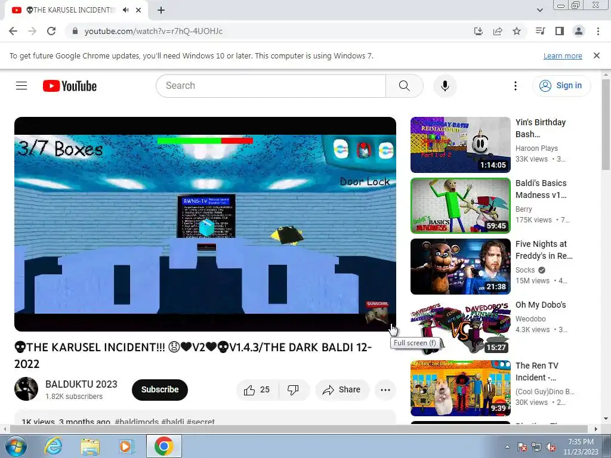Click the install app icon in address bar
611x458 pixels.
pyautogui.click(x=479, y=31)
